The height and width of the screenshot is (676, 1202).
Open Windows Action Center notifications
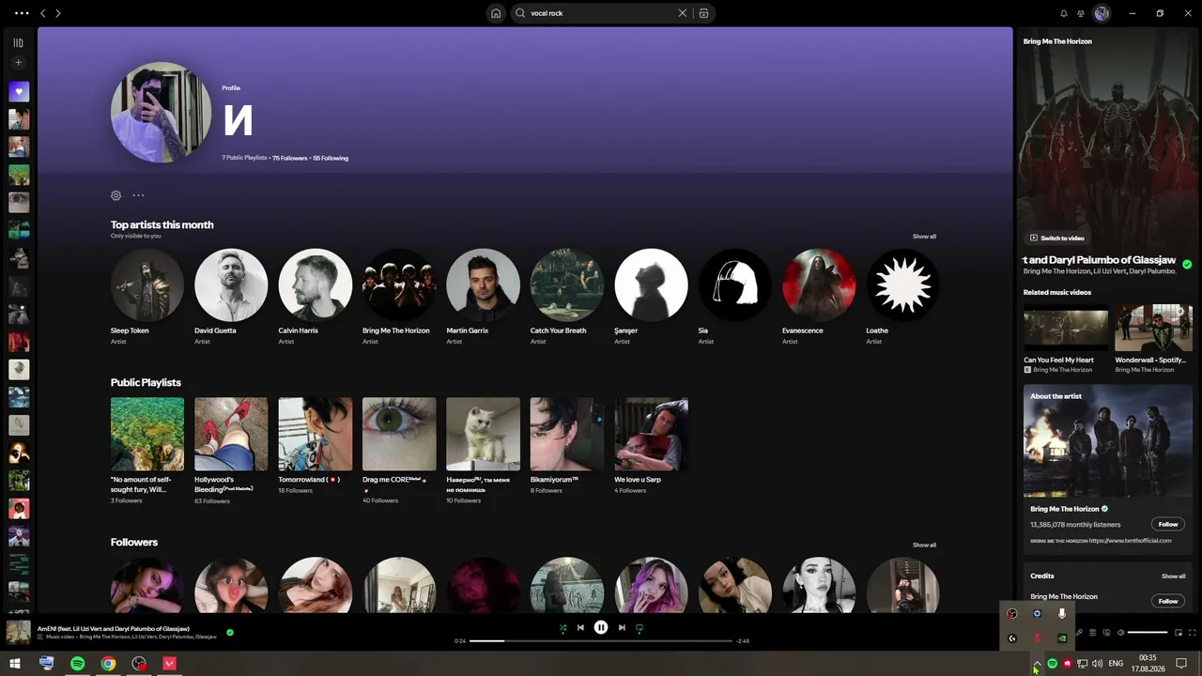pos(1181,664)
